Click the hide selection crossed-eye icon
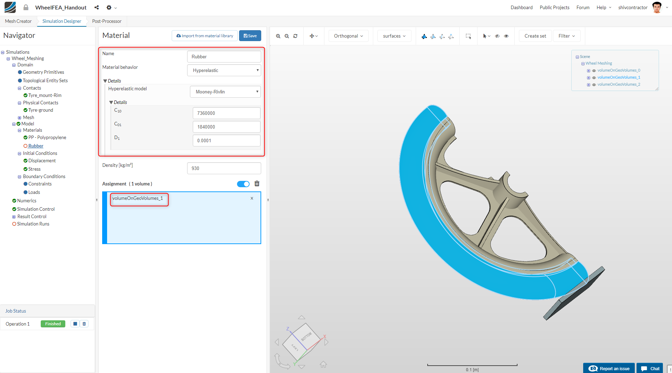 point(498,36)
